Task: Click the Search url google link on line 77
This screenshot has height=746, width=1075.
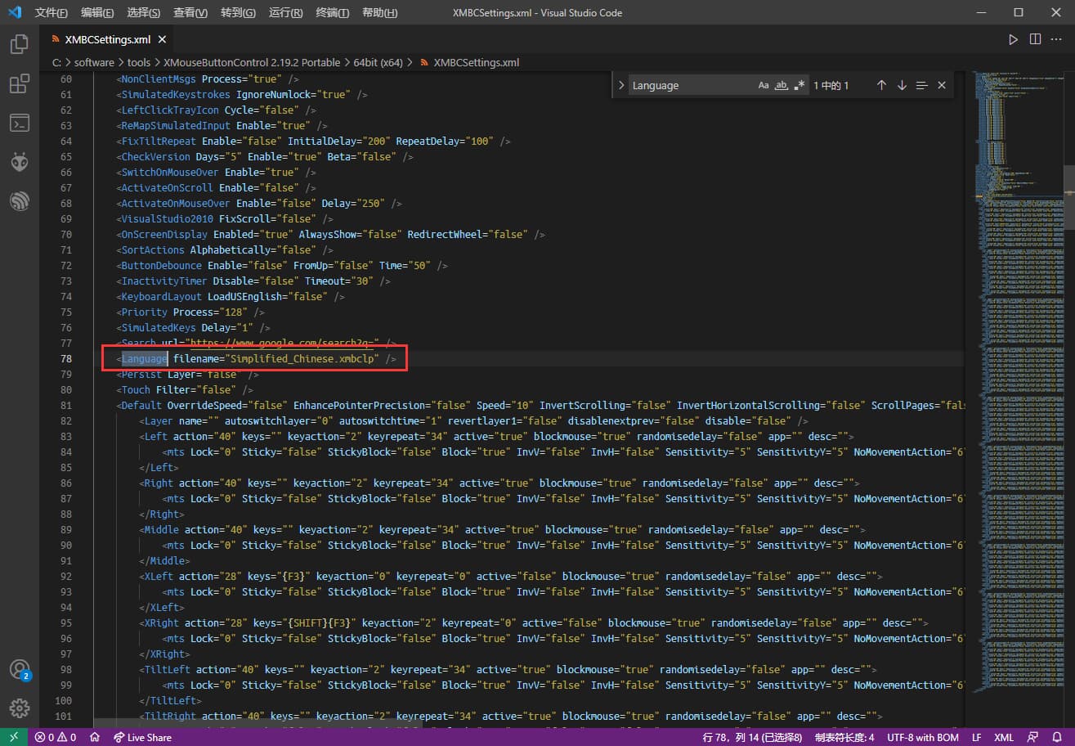Action: [281, 343]
